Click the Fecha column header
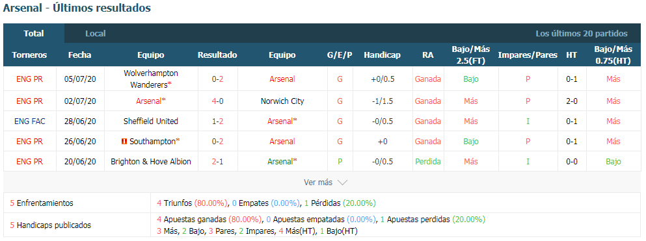Viewport: 646px width, 241px height. [80, 55]
